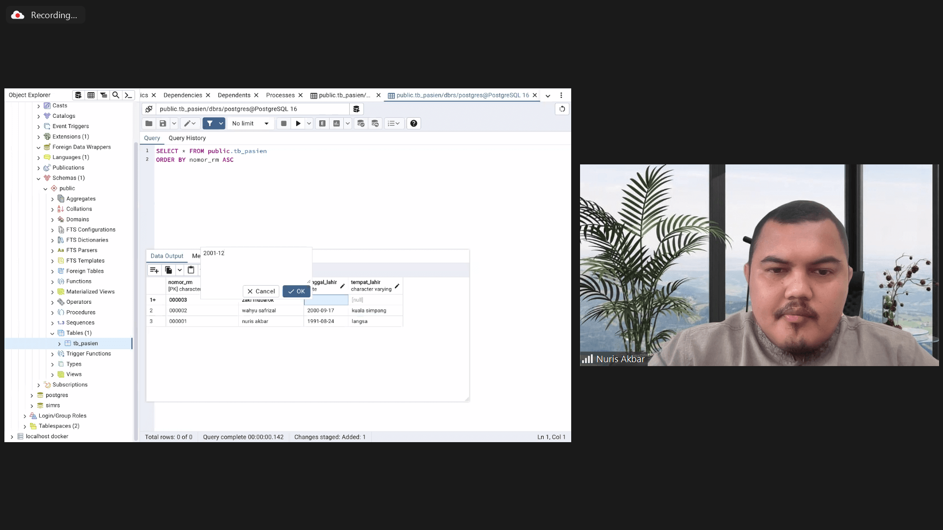Collapse the Schemas (1) tree node
Image resolution: width=943 pixels, height=530 pixels.
point(38,178)
